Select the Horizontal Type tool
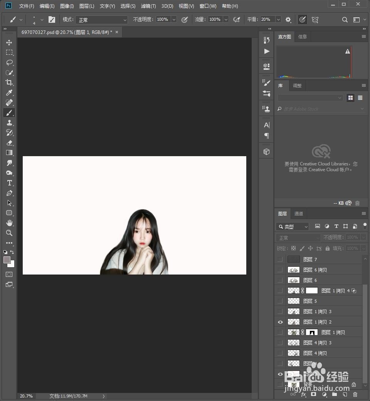 pos(9,183)
